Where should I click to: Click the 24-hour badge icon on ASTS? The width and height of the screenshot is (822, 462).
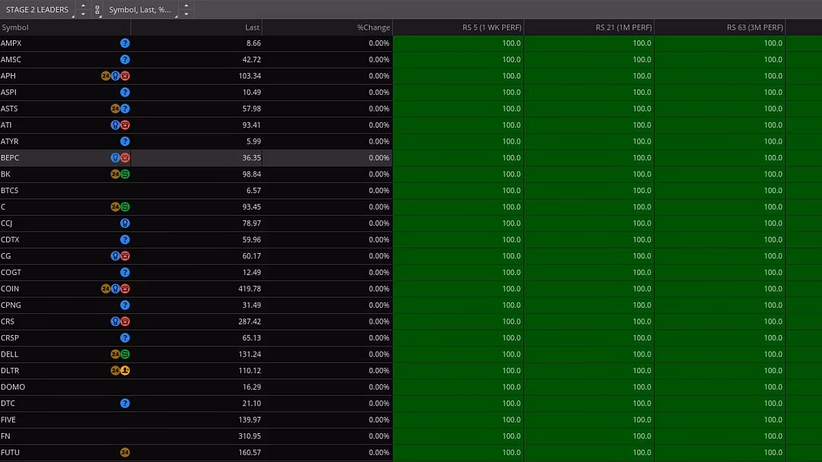coord(115,109)
